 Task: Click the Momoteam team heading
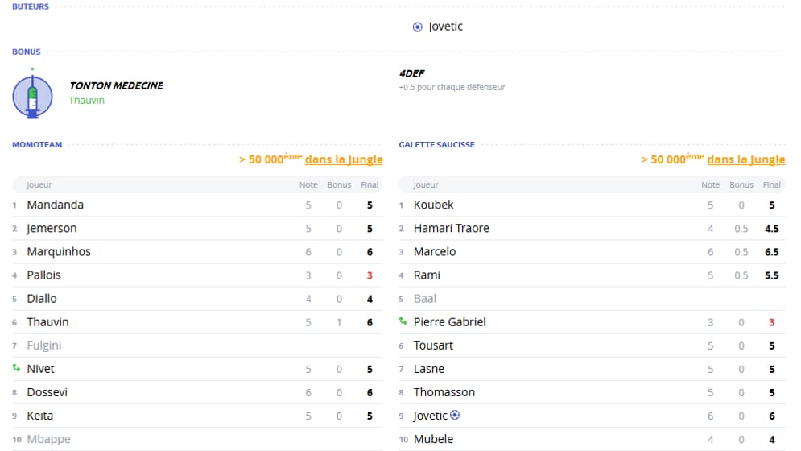(37, 145)
